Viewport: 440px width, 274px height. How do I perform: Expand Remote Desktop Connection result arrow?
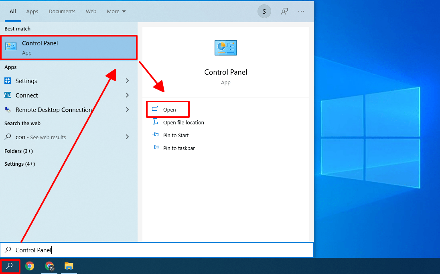[x=127, y=110]
